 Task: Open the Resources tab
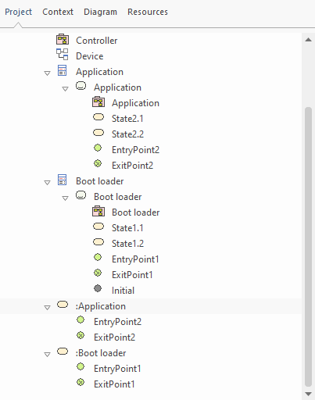pos(148,12)
